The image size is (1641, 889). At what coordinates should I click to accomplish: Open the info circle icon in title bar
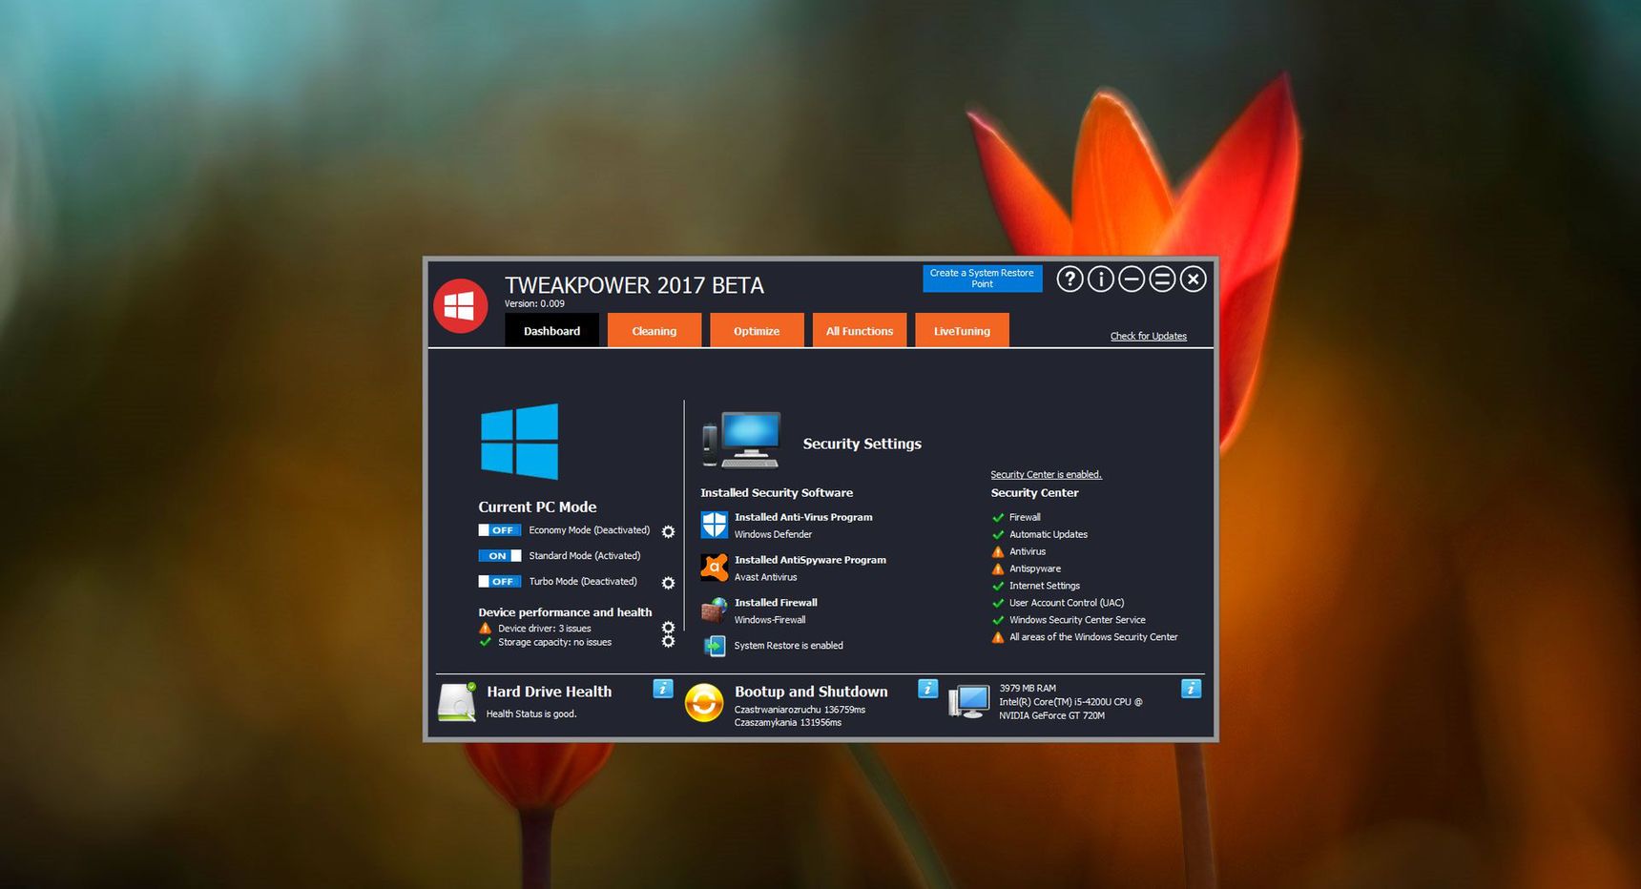(x=1101, y=279)
